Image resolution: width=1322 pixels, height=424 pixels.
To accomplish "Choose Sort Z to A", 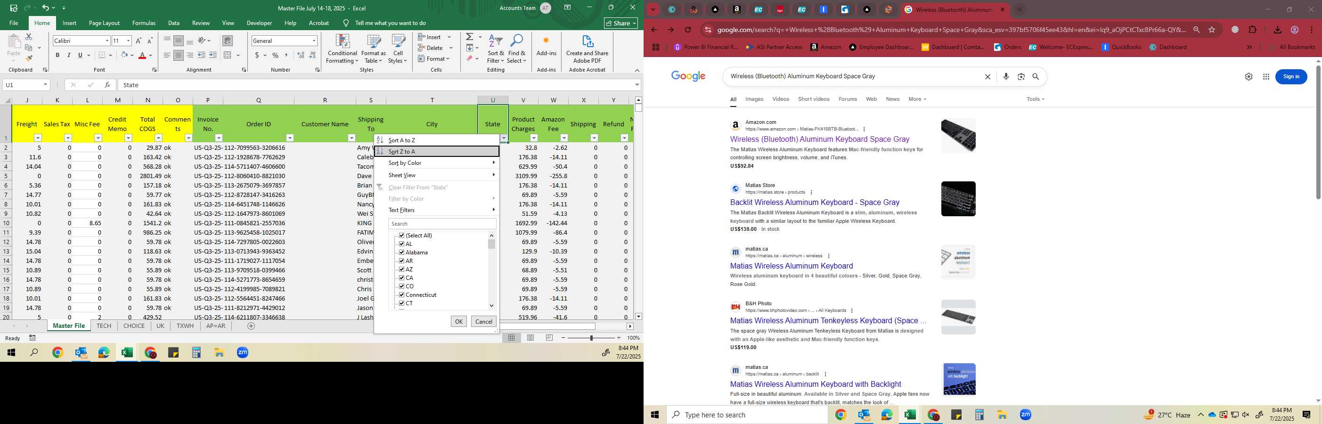I will 437,151.
